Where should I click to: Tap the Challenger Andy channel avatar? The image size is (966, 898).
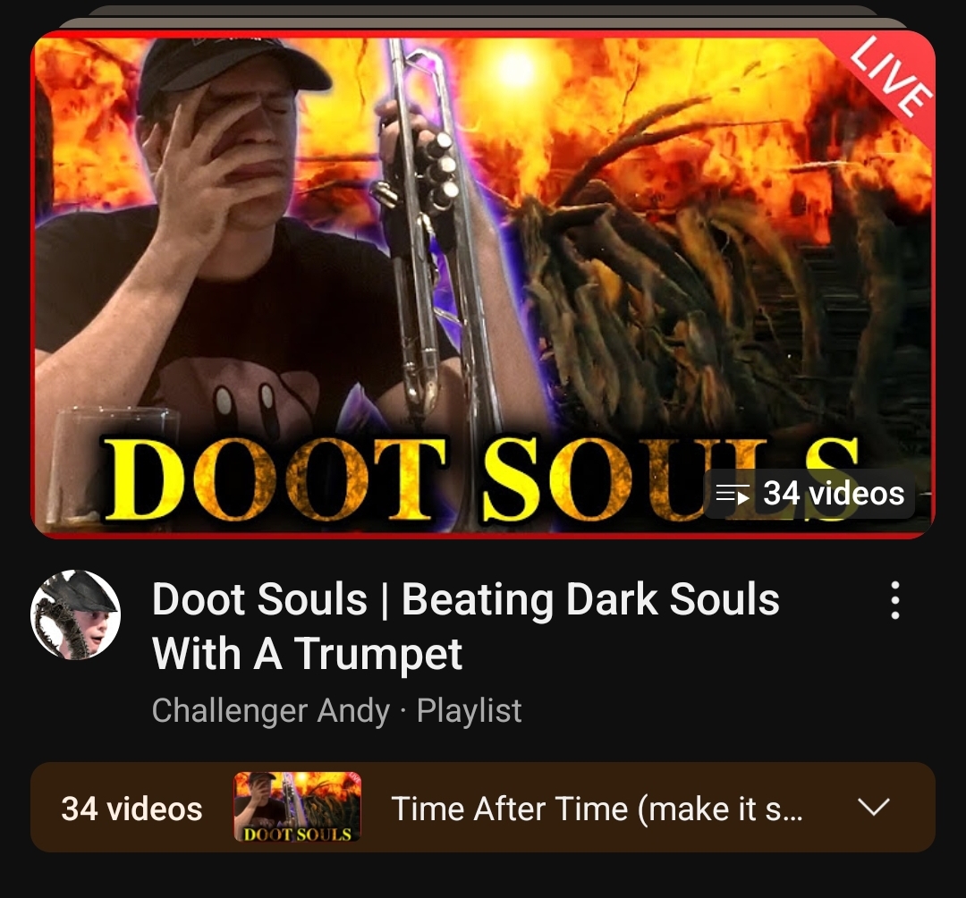click(x=75, y=614)
